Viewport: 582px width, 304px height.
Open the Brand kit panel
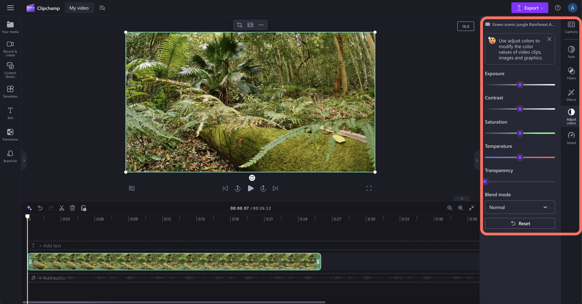[x=10, y=155]
